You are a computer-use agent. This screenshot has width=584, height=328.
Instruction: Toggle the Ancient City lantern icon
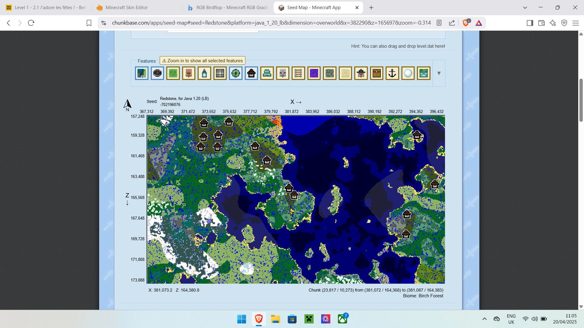point(204,73)
